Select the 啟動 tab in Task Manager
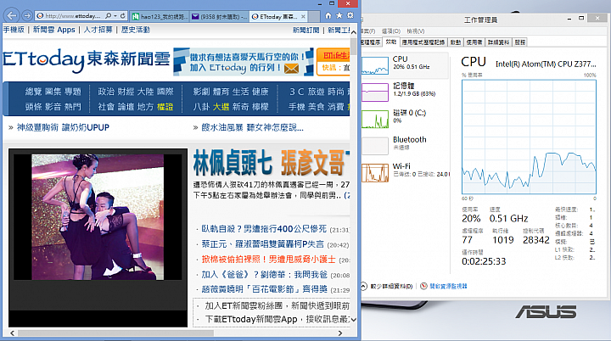This screenshot has width=611, height=341. pyautogui.click(x=456, y=42)
